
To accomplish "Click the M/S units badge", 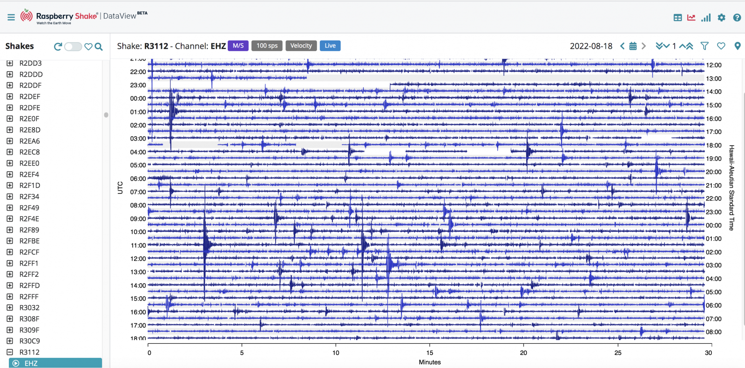I will [238, 46].
